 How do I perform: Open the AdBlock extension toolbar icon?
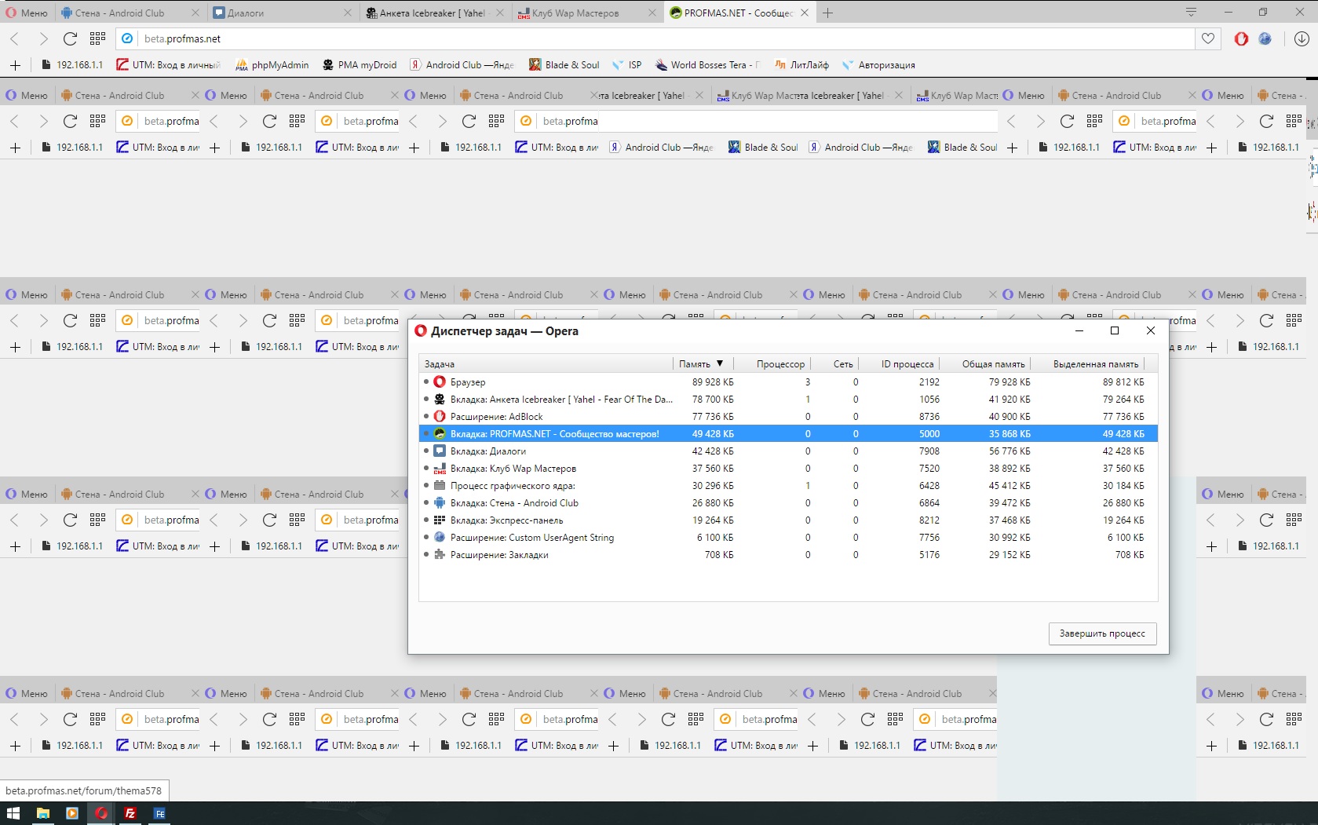pyautogui.click(x=1241, y=38)
